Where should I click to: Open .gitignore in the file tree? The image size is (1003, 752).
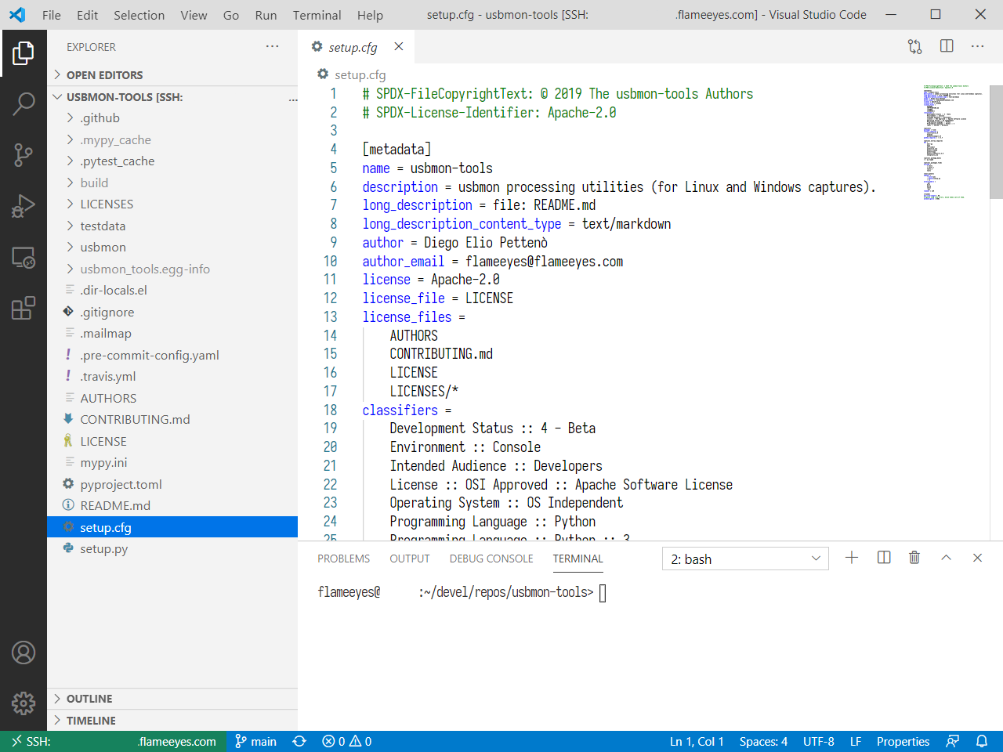(x=172, y=312)
